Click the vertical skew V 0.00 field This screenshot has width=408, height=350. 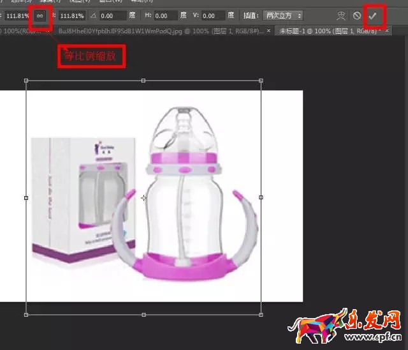pyautogui.click(x=214, y=16)
